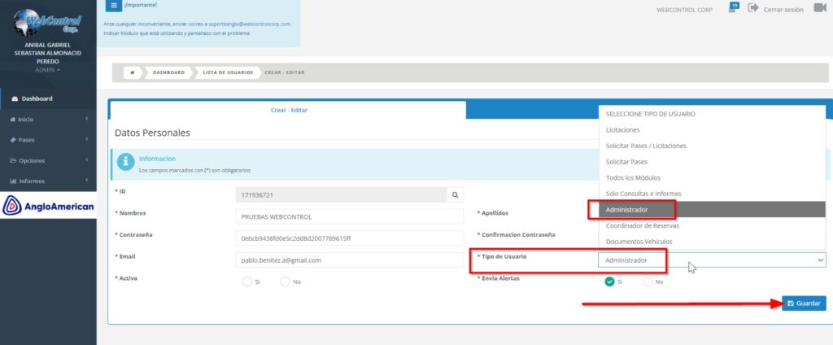This screenshot has width=833, height=345.
Task: Expand the Pases sidebar menu
Action: coord(48,140)
